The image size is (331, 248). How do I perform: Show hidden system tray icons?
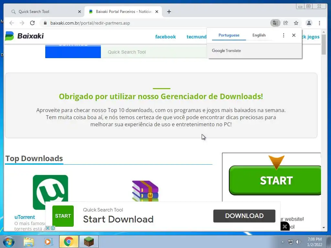point(283,242)
